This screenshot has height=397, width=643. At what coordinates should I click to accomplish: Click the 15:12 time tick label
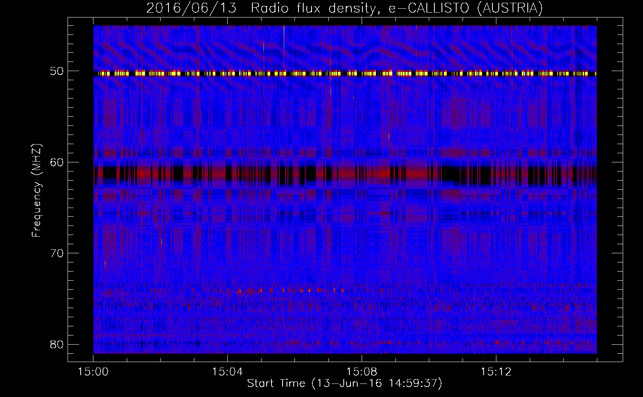[x=496, y=372]
